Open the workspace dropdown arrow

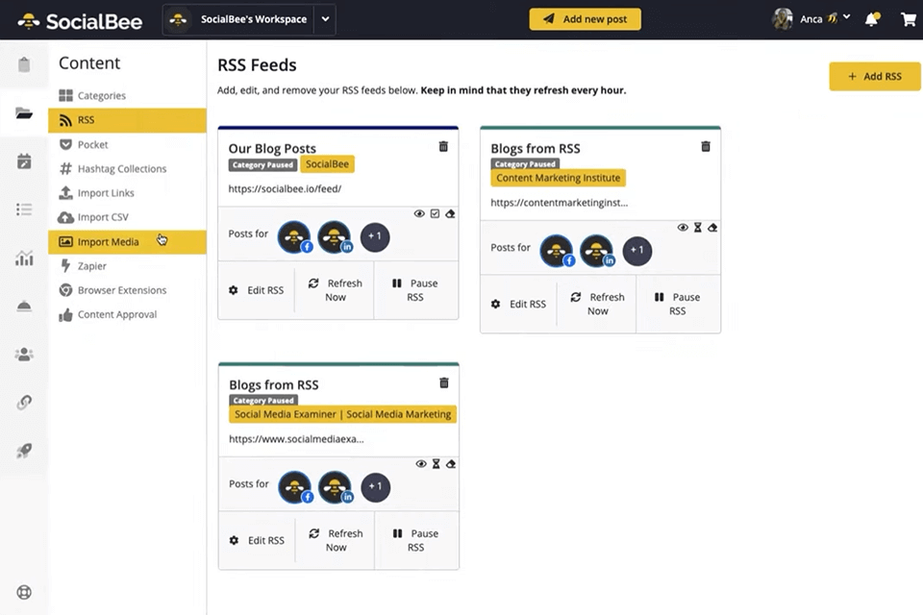(325, 19)
